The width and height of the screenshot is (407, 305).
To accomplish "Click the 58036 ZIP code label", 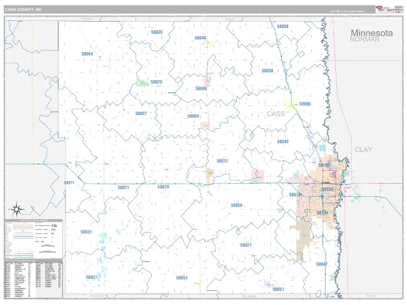I will tap(267, 71).
